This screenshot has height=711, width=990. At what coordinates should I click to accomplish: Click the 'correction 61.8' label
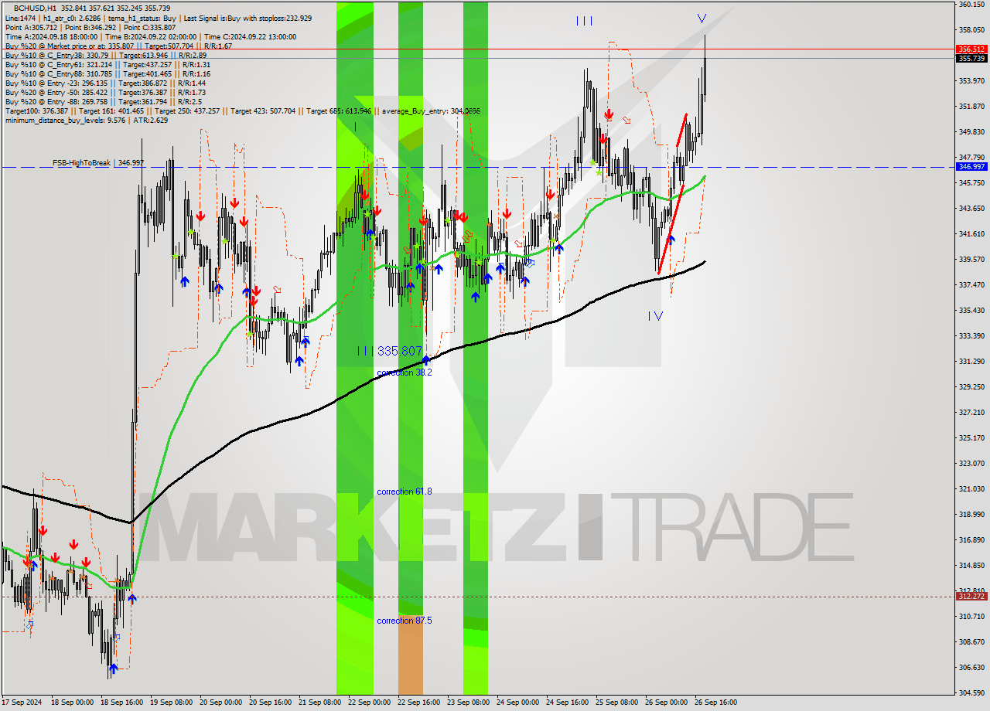click(405, 492)
